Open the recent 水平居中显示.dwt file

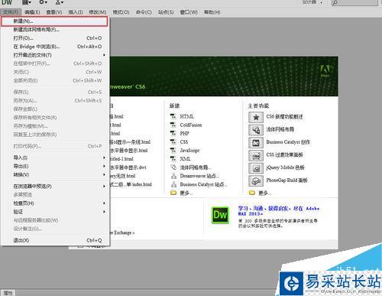pos(128,168)
